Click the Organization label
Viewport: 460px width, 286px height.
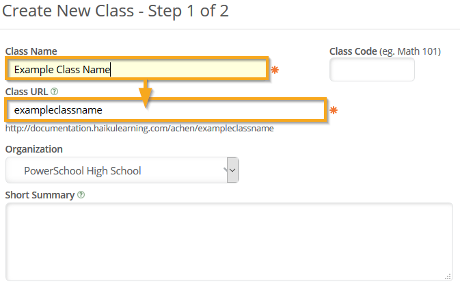tap(34, 149)
